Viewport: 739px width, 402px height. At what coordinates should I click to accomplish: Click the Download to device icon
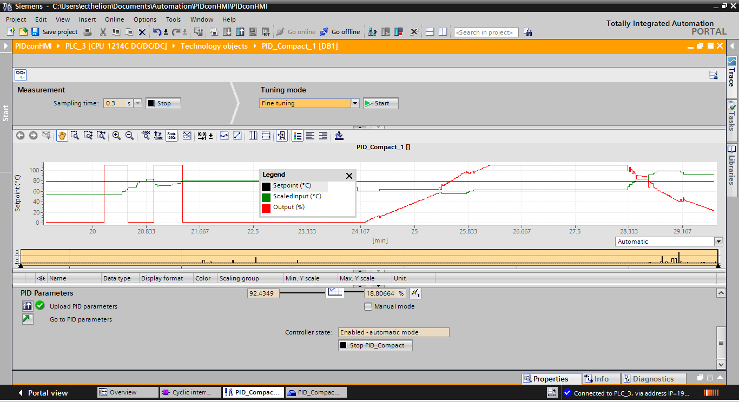(227, 32)
